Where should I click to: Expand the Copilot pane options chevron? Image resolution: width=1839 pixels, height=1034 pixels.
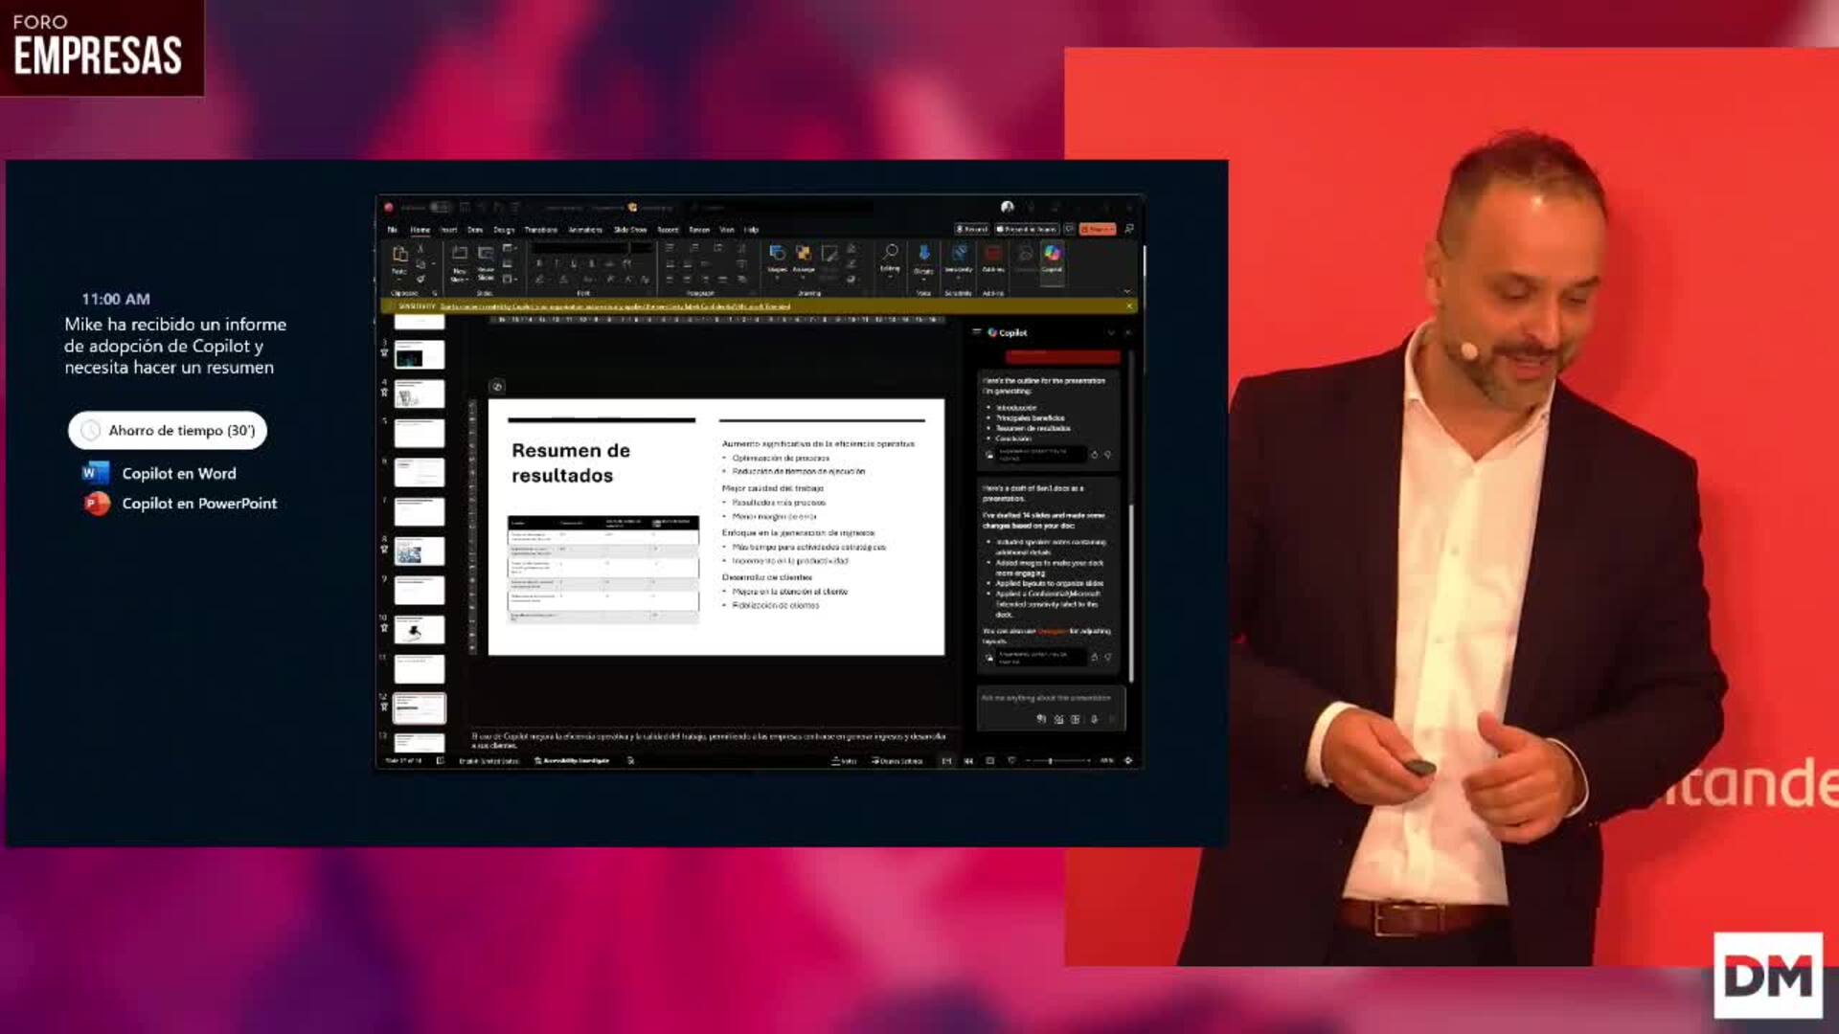[1111, 332]
